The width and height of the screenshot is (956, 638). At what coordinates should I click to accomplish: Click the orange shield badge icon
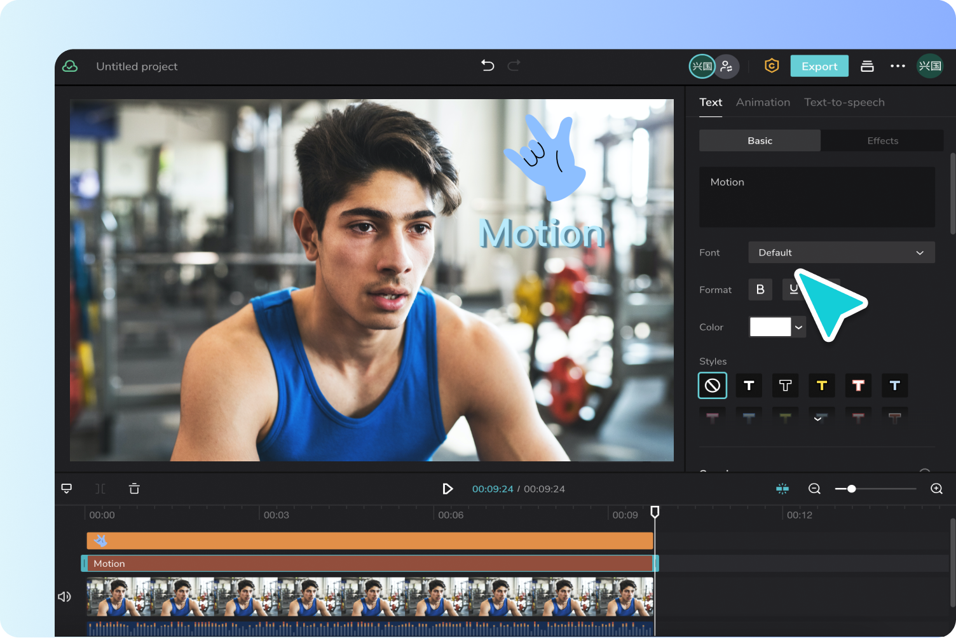coord(772,65)
